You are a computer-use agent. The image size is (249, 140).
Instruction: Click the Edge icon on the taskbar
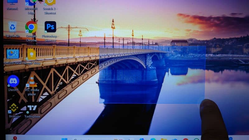(153, 139)
